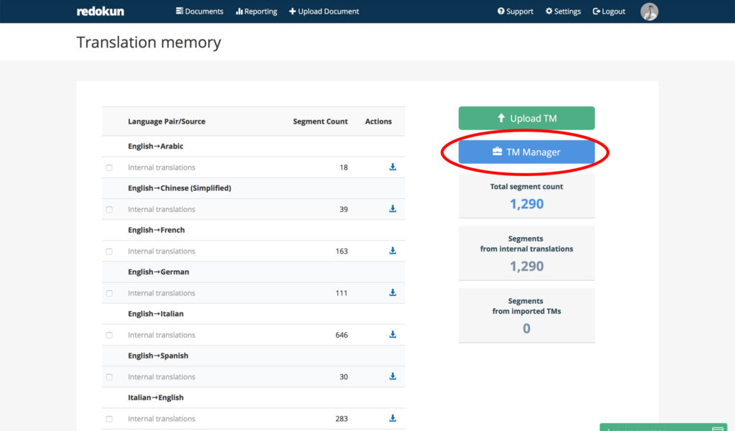This screenshot has width=735, height=431.
Task: Click segment count 163 for English→French
Action: (342, 251)
